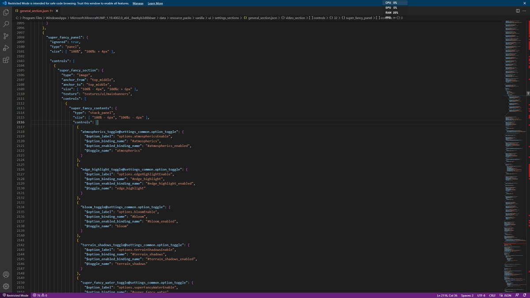Open the Program Files breadcrumb
This screenshot has height=298, width=530.
[33, 18]
